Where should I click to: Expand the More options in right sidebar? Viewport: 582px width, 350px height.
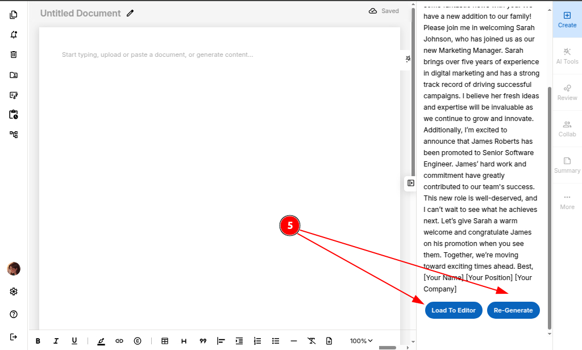pyautogui.click(x=567, y=201)
